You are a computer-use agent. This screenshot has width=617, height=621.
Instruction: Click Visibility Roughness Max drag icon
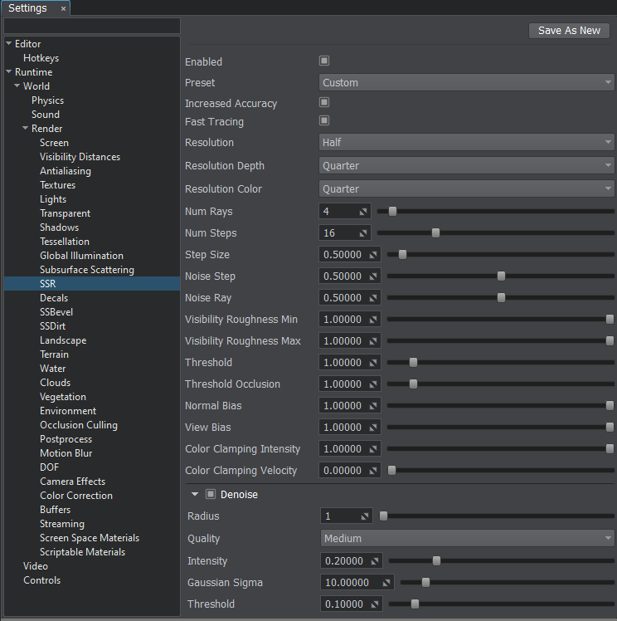[x=373, y=341]
